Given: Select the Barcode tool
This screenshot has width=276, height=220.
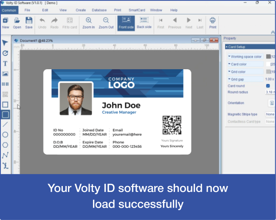Looking at the screenshot, I should tap(5, 84).
